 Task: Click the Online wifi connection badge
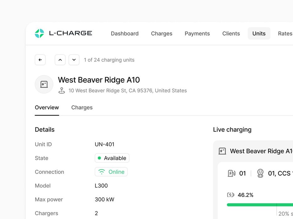[111, 172]
